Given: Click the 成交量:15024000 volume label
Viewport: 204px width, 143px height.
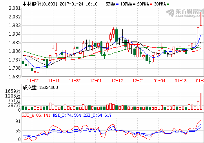Looking at the screenshot, I should [40, 87].
